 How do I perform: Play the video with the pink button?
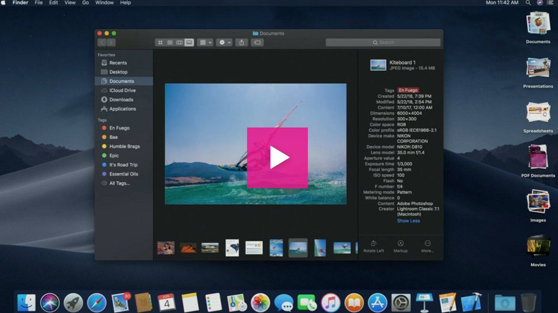[277, 158]
